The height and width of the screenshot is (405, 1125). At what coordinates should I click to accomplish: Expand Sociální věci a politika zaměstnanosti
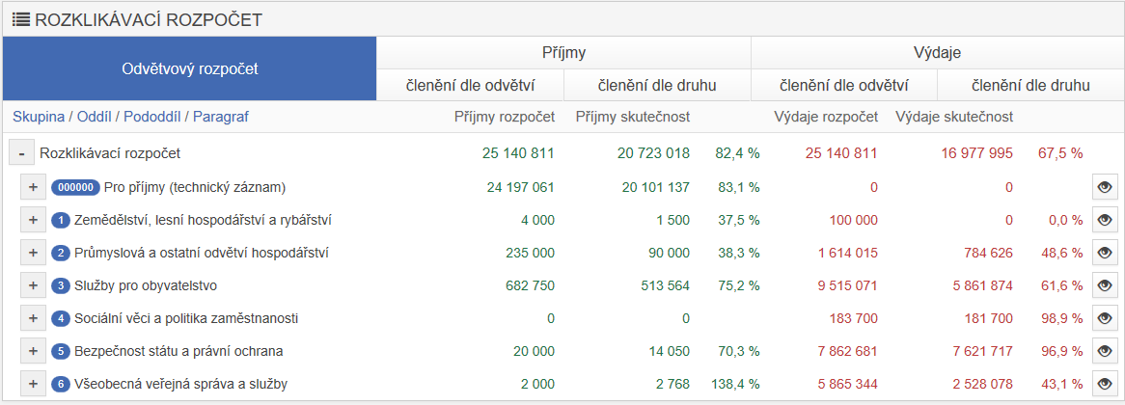pyautogui.click(x=33, y=319)
